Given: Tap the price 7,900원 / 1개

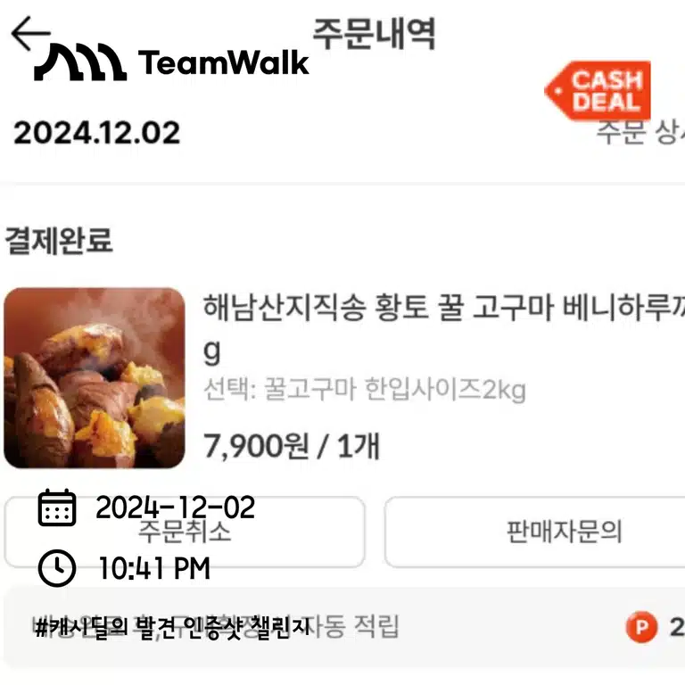Looking at the screenshot, I should [292, 446].
